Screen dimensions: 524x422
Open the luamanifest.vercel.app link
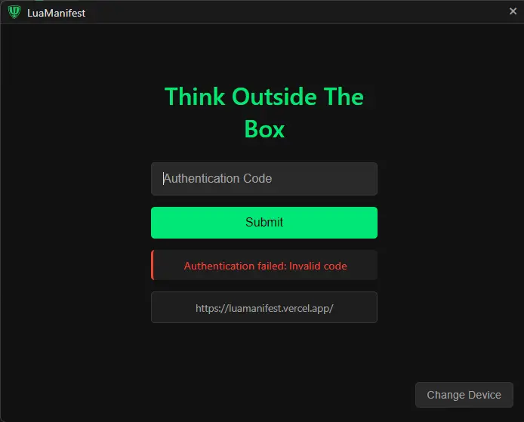[x=264, y=307]
